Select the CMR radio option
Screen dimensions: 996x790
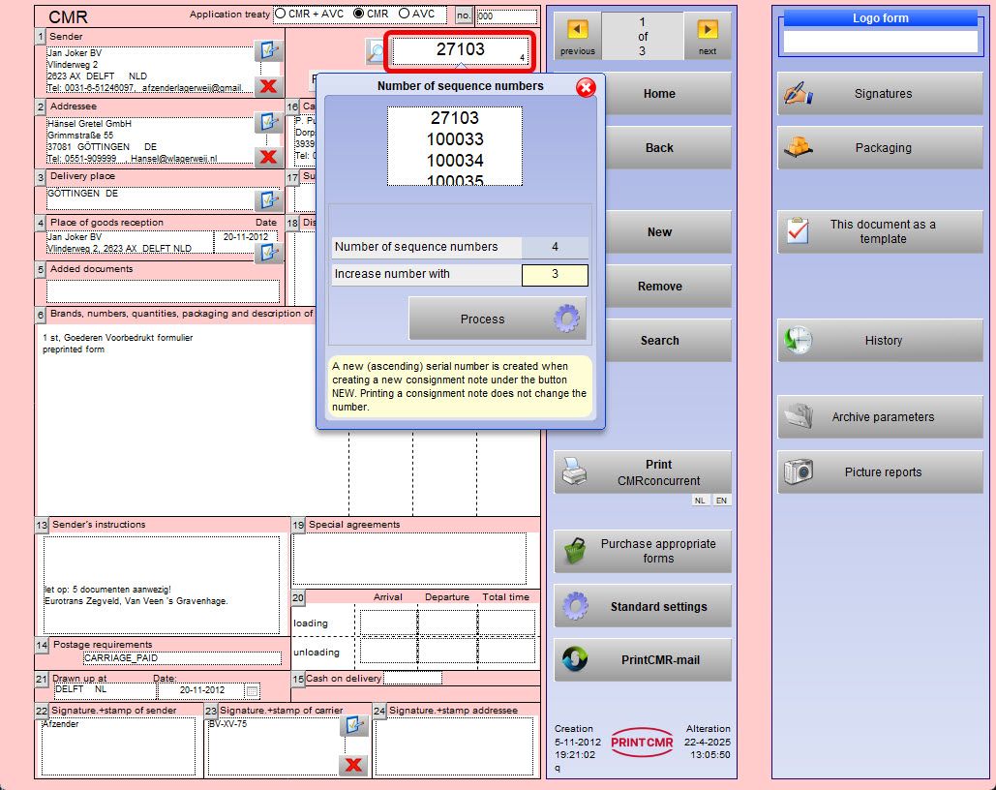359,15
